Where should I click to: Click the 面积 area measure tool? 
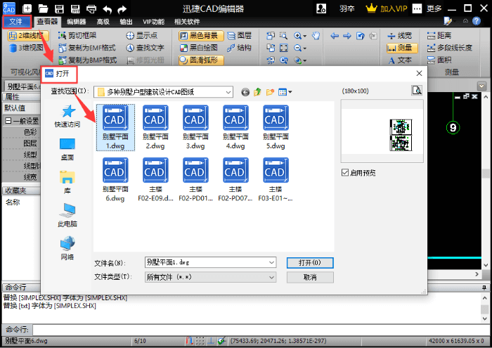tap(439, 60)
